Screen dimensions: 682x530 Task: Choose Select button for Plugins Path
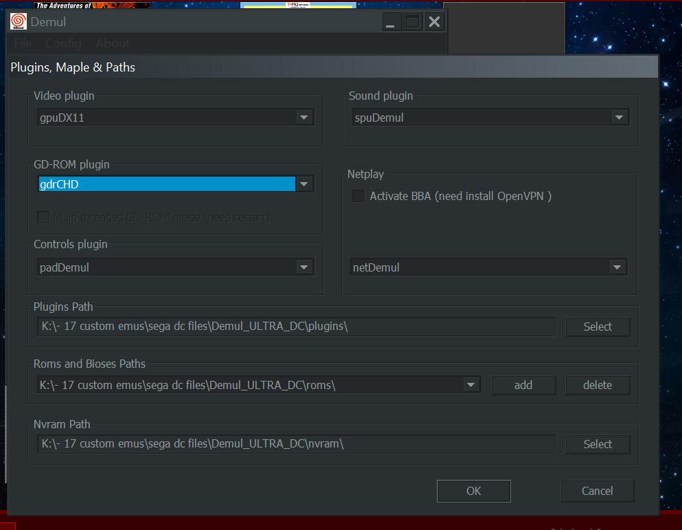[x=598, y=327]
